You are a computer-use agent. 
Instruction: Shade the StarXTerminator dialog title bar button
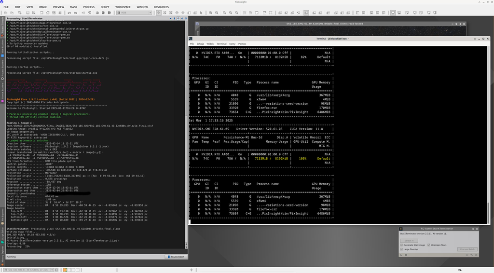pos(473,229)
